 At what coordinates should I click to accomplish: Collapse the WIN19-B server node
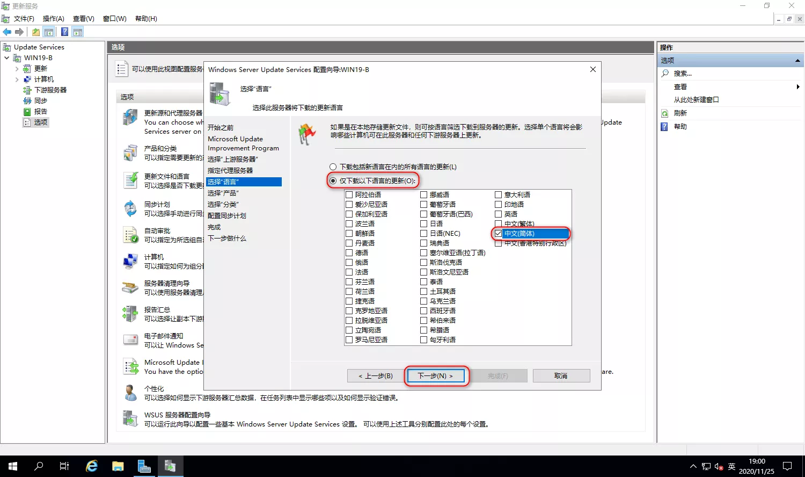7,58
